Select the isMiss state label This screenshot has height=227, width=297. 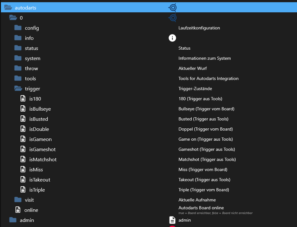36,170
